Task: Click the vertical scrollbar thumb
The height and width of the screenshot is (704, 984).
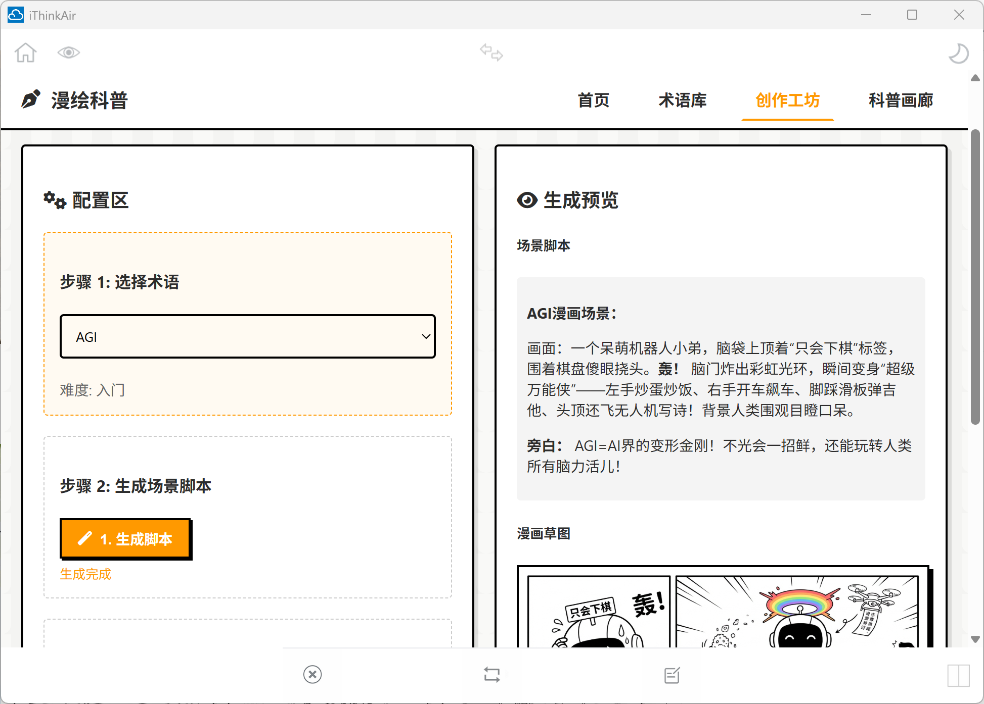Action: (975, 277)
